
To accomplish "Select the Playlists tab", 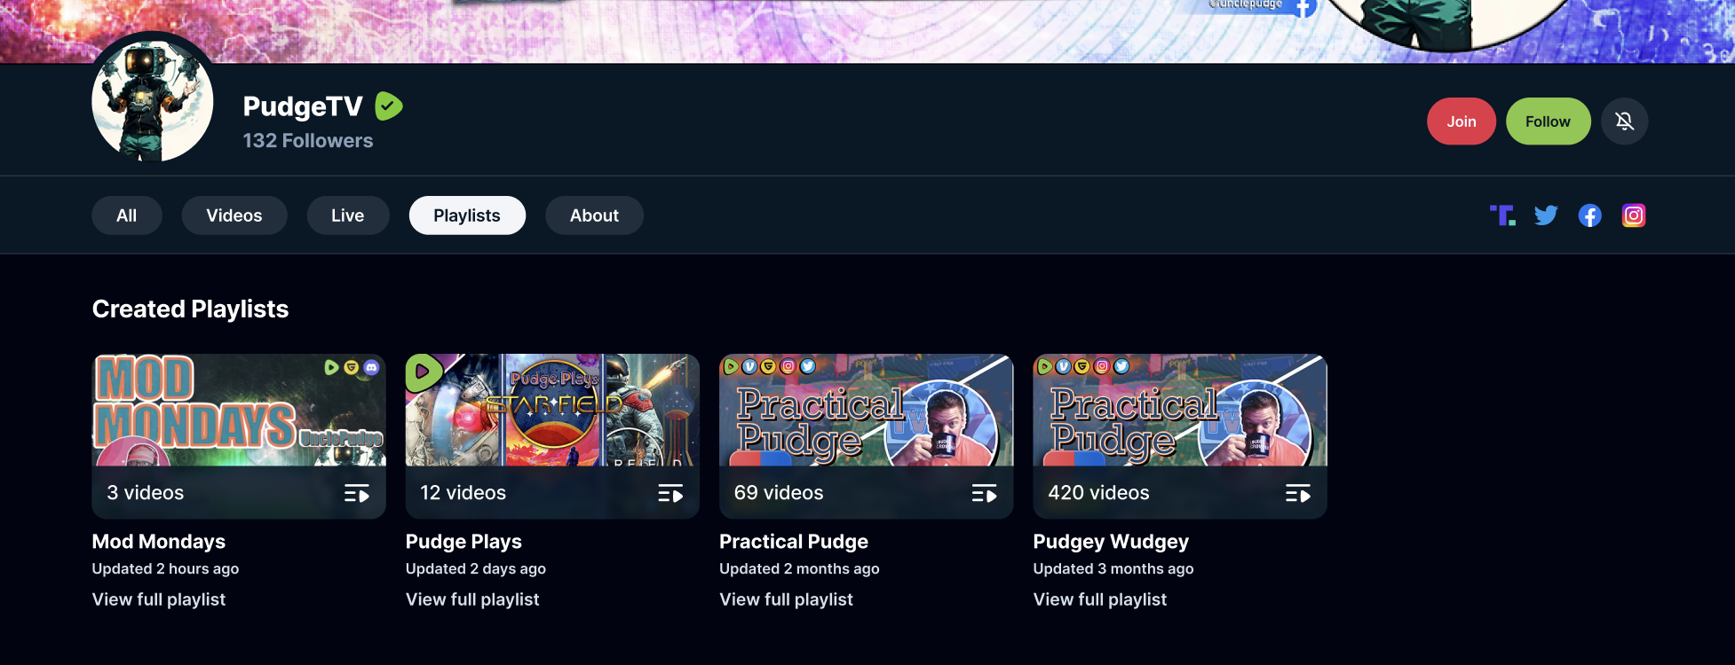I will (467, 215).
